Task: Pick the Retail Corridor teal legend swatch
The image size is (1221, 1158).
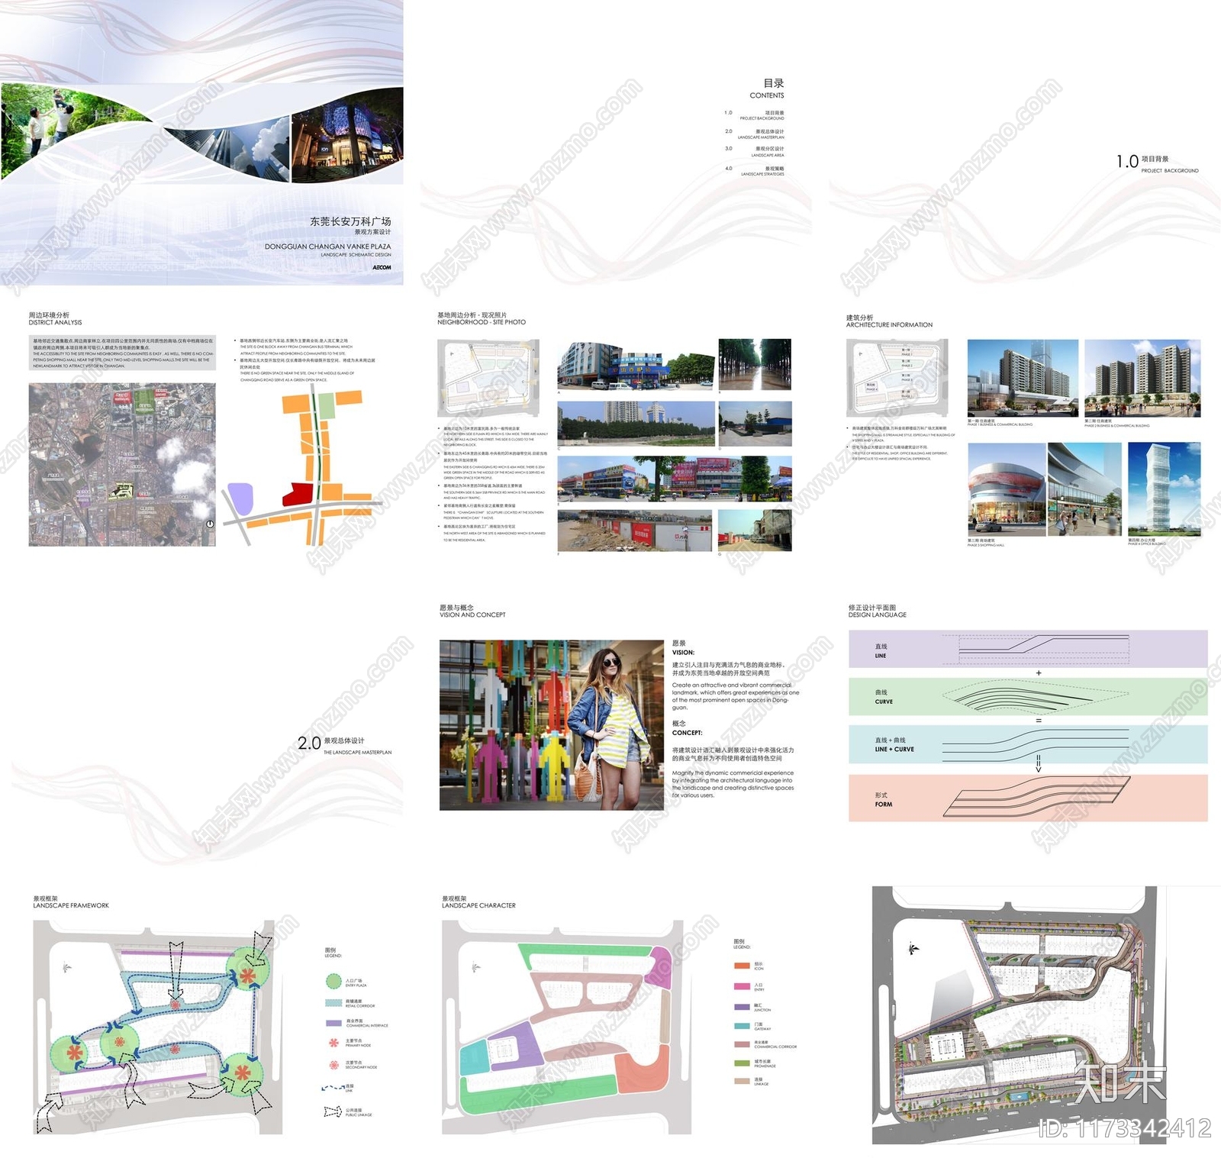Action: (333, 1002)
